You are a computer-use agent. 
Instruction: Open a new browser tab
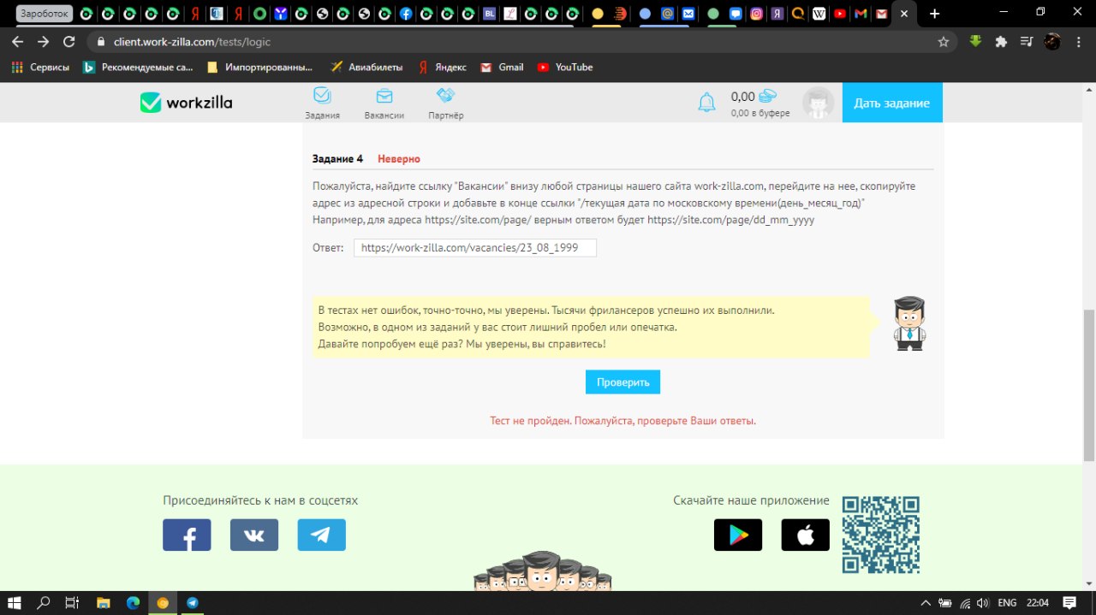pyautogui.click(x=934, y=14)
